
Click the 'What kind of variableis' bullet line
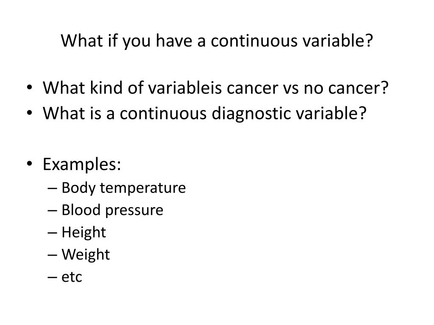pyautogui.click(x=216, y=89)
